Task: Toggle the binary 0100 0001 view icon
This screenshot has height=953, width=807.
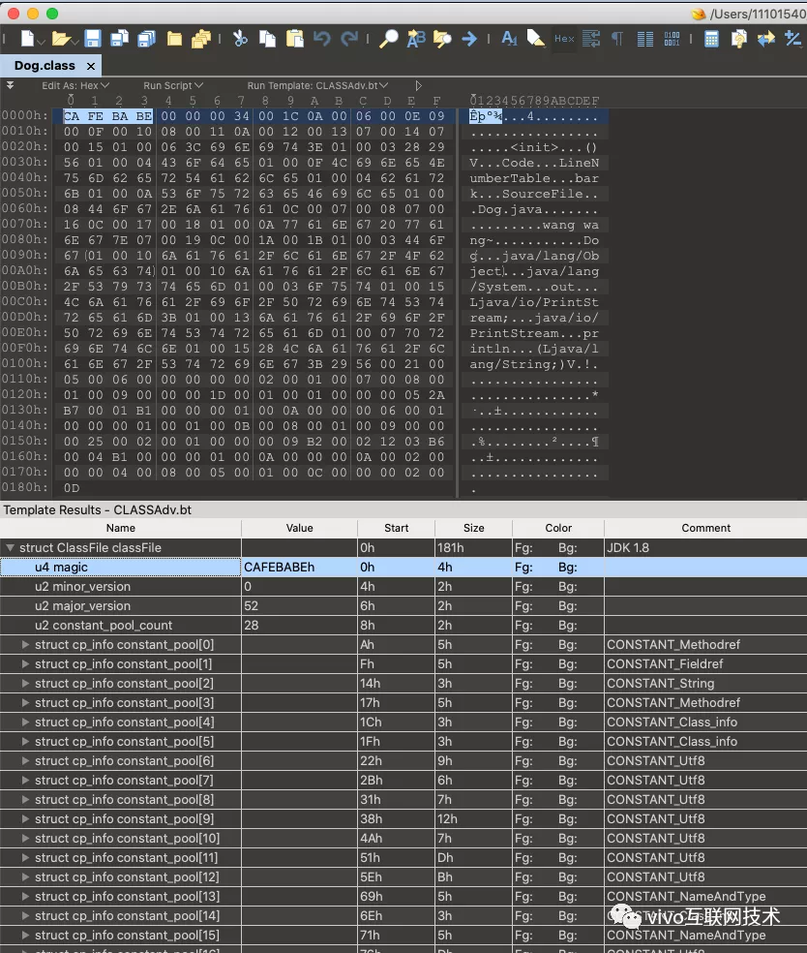Action: point(672,39)
